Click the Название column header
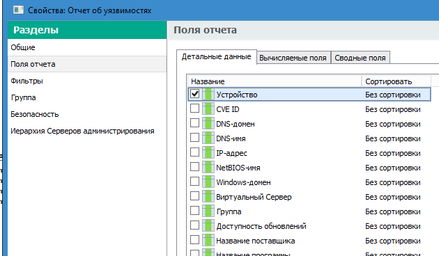Image resolution: width=439 pixels, height=256 pixels. point(275,81)
